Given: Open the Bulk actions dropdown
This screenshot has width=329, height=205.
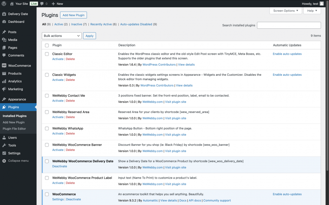Looking at the screenshot, I should coord(62,36).
